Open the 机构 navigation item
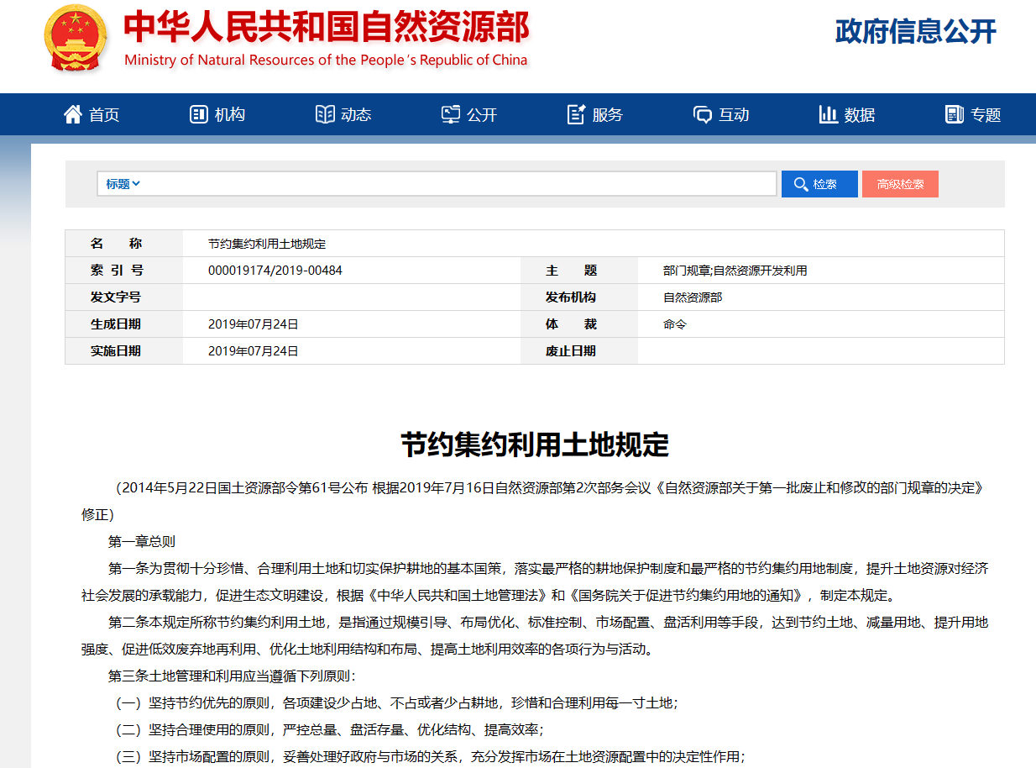1036x768 pixels. (x=217, y=114)
